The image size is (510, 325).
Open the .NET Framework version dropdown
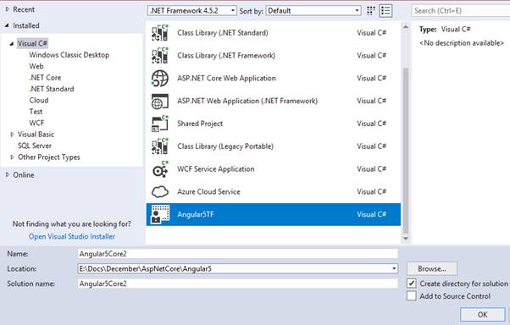click(192, 11)
